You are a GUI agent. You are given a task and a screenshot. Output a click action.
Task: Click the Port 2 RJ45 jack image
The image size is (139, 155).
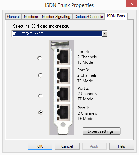click(x=63, y=94)
